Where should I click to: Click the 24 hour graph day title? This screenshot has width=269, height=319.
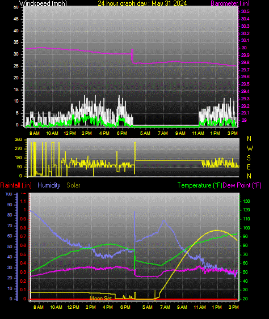[x=142, y=3]
